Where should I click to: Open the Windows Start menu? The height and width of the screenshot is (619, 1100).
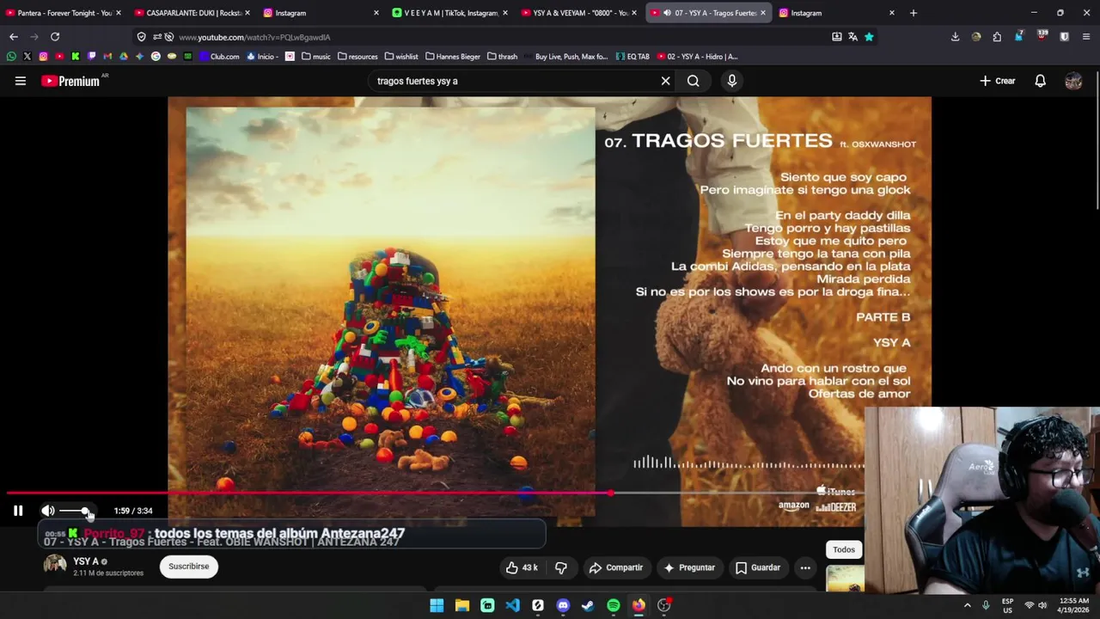point(437,605)
